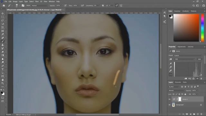The image size is (206, 116).
Task: Open the Smoothing value dropdown
Action: click(99, 6)
